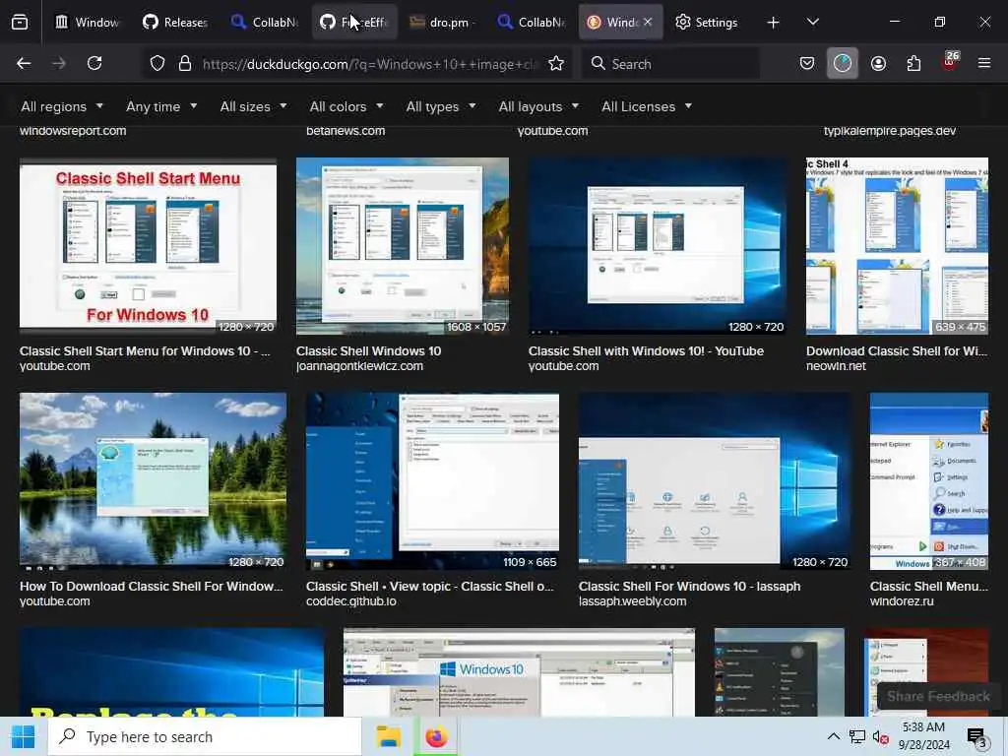
Task: Click coddec.github.io source text
Action: tap(351, 601)
